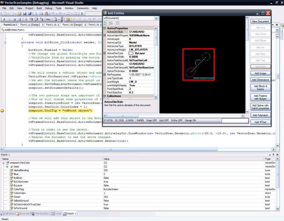Click the Continue button in debug toolbar

click(x=4, y=19)
